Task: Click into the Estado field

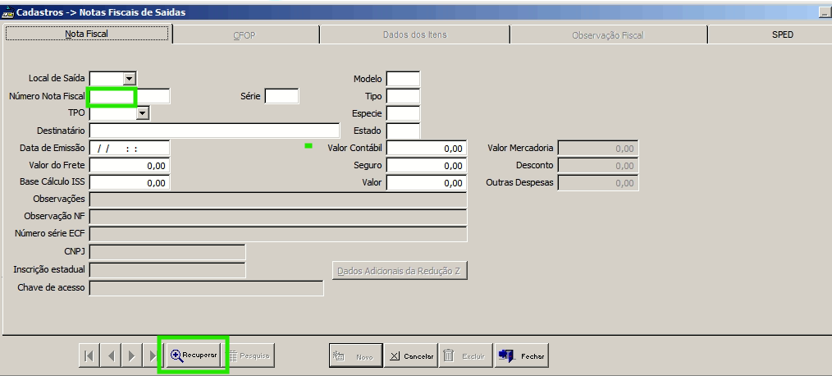Action: click(403, 131)
